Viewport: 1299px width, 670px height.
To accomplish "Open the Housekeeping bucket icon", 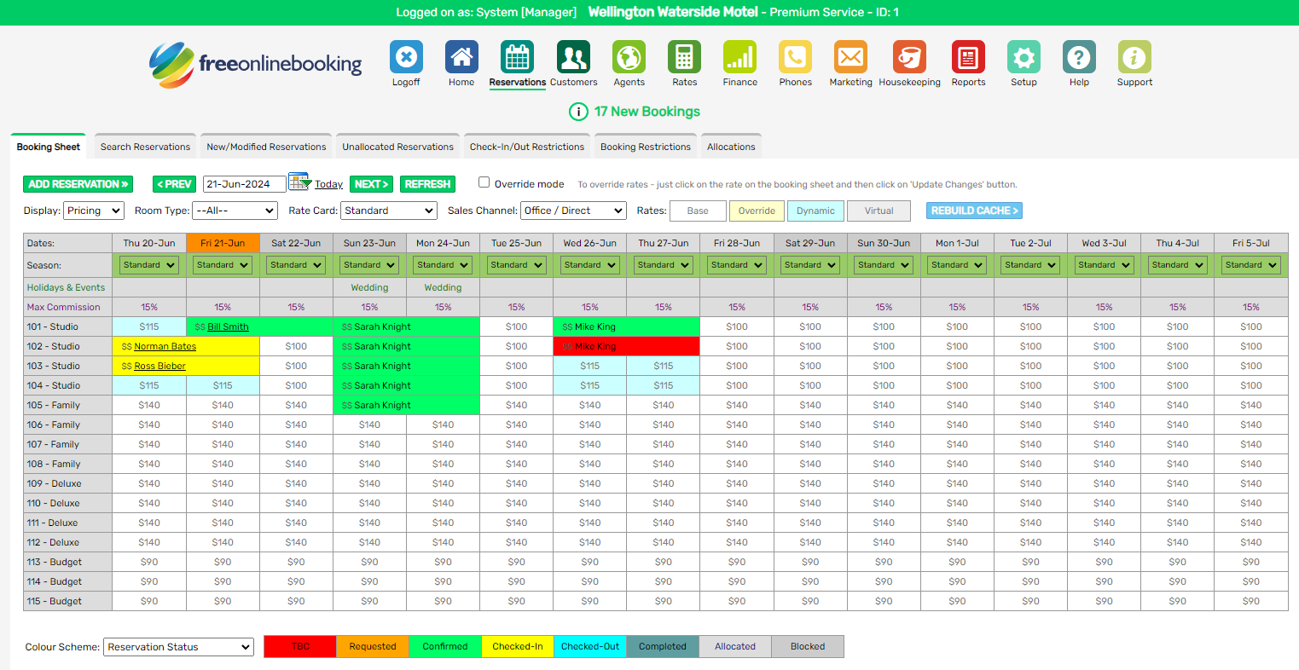I will coord(909,57).
